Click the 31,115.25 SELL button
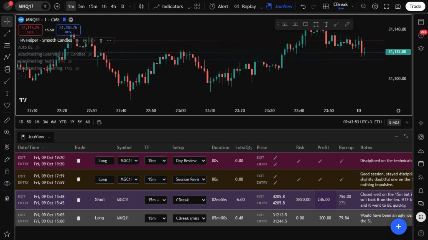Screen dimensions: 428x240 coord(30,30)
